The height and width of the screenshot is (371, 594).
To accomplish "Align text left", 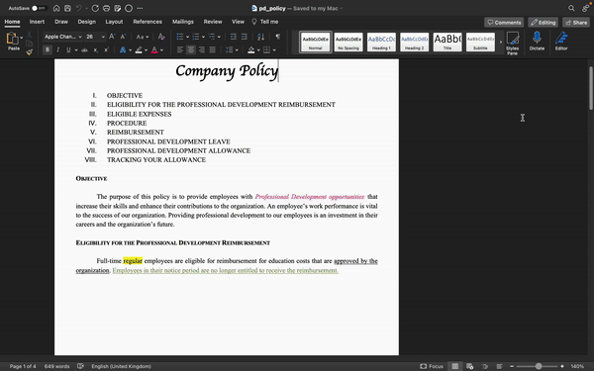I will point(180,49).
